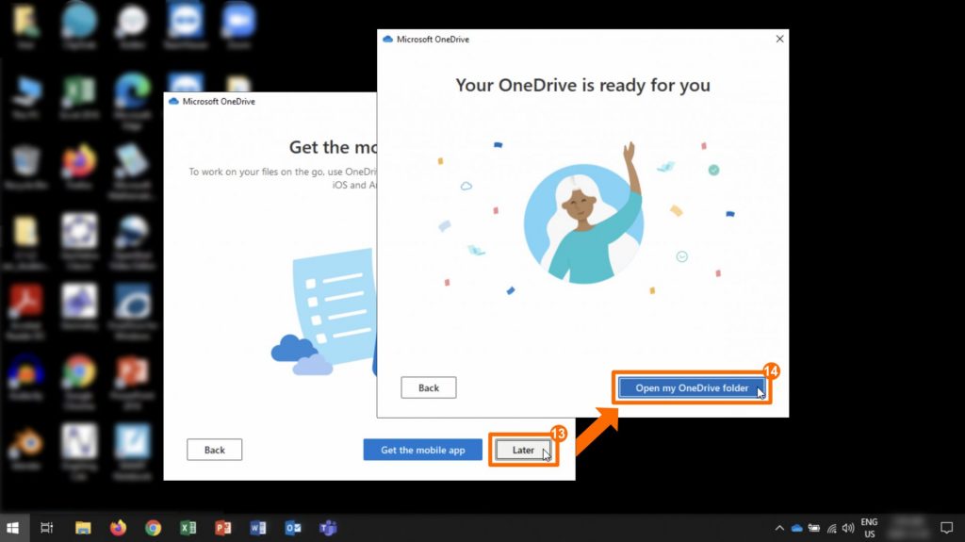Open PowerPoint from the taskbar
Image resolution: width=965 pixels, height=542 pixels.
pos(222,528)
